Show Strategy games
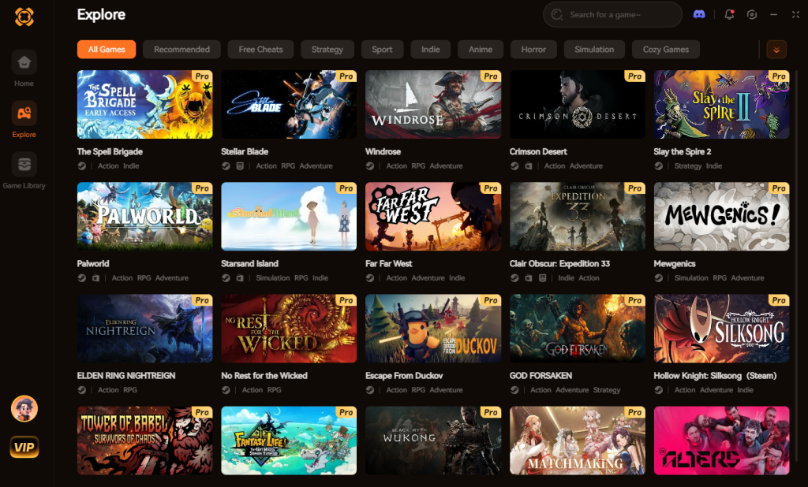The image size is (808, 487). [x=327, y=50]
